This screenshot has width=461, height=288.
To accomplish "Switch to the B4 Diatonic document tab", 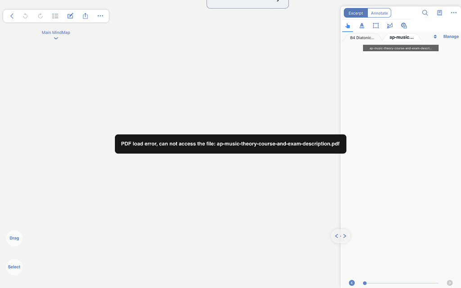I will coord(362,38).
